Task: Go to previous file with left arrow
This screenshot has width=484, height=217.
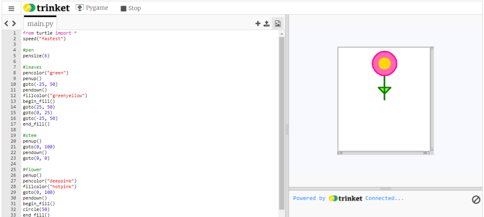Action: 6,24
